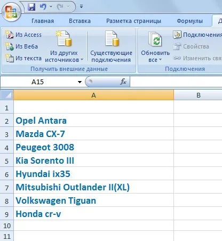Click inside the formula bar
222x241 pixels.
point(176,82)
